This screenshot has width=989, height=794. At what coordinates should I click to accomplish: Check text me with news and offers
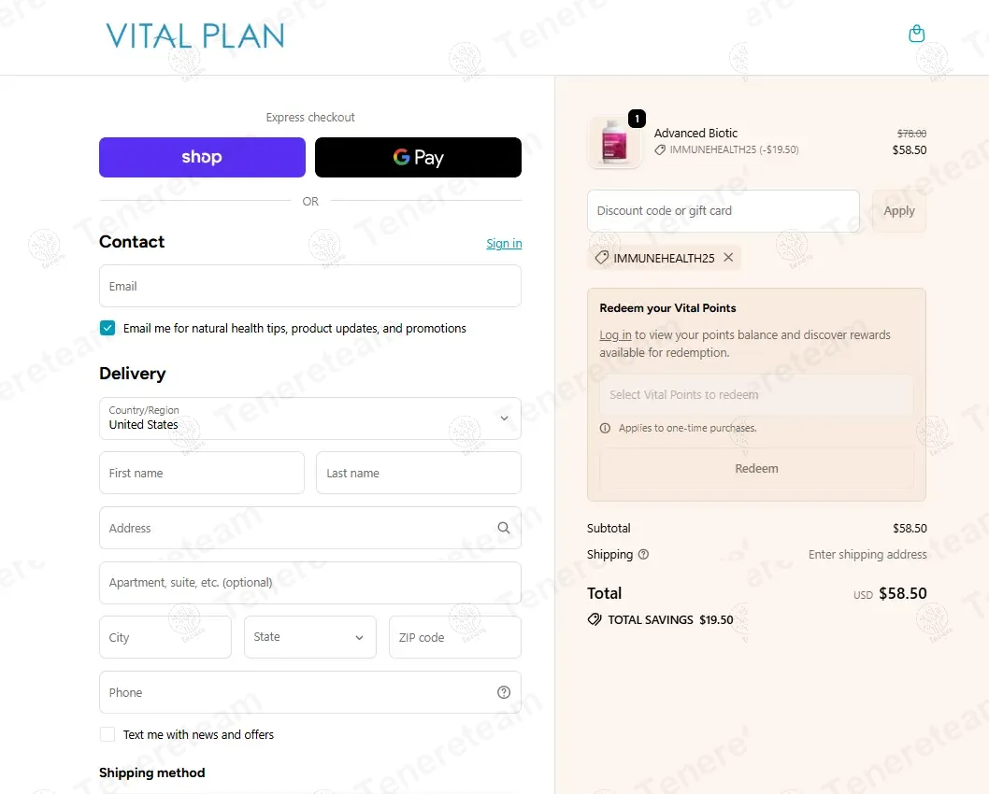[x=107, y=735]
